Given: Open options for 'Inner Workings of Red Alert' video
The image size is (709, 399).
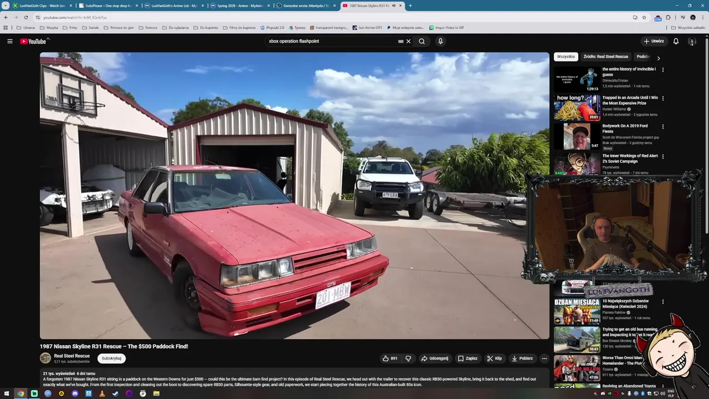Looking at the screenshot, I should [662, 156].
